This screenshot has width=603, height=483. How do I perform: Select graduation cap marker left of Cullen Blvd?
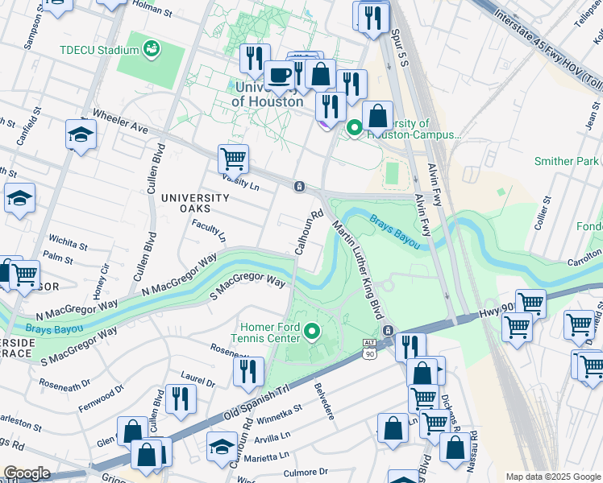click(x=19, y=198)
